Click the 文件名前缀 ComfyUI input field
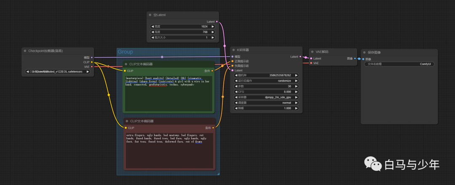 (399, 64)
